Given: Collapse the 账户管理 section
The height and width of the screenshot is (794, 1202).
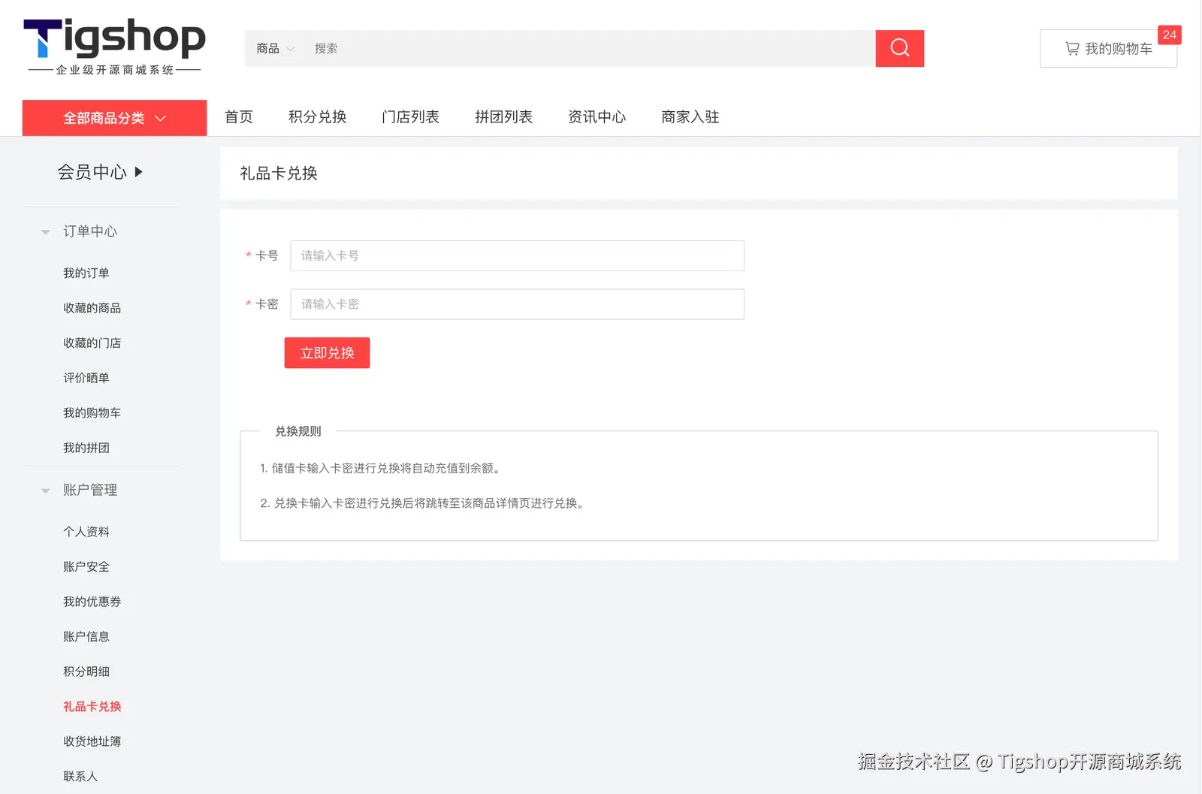Looking at the screenshot, I should [x=46, y=491].
